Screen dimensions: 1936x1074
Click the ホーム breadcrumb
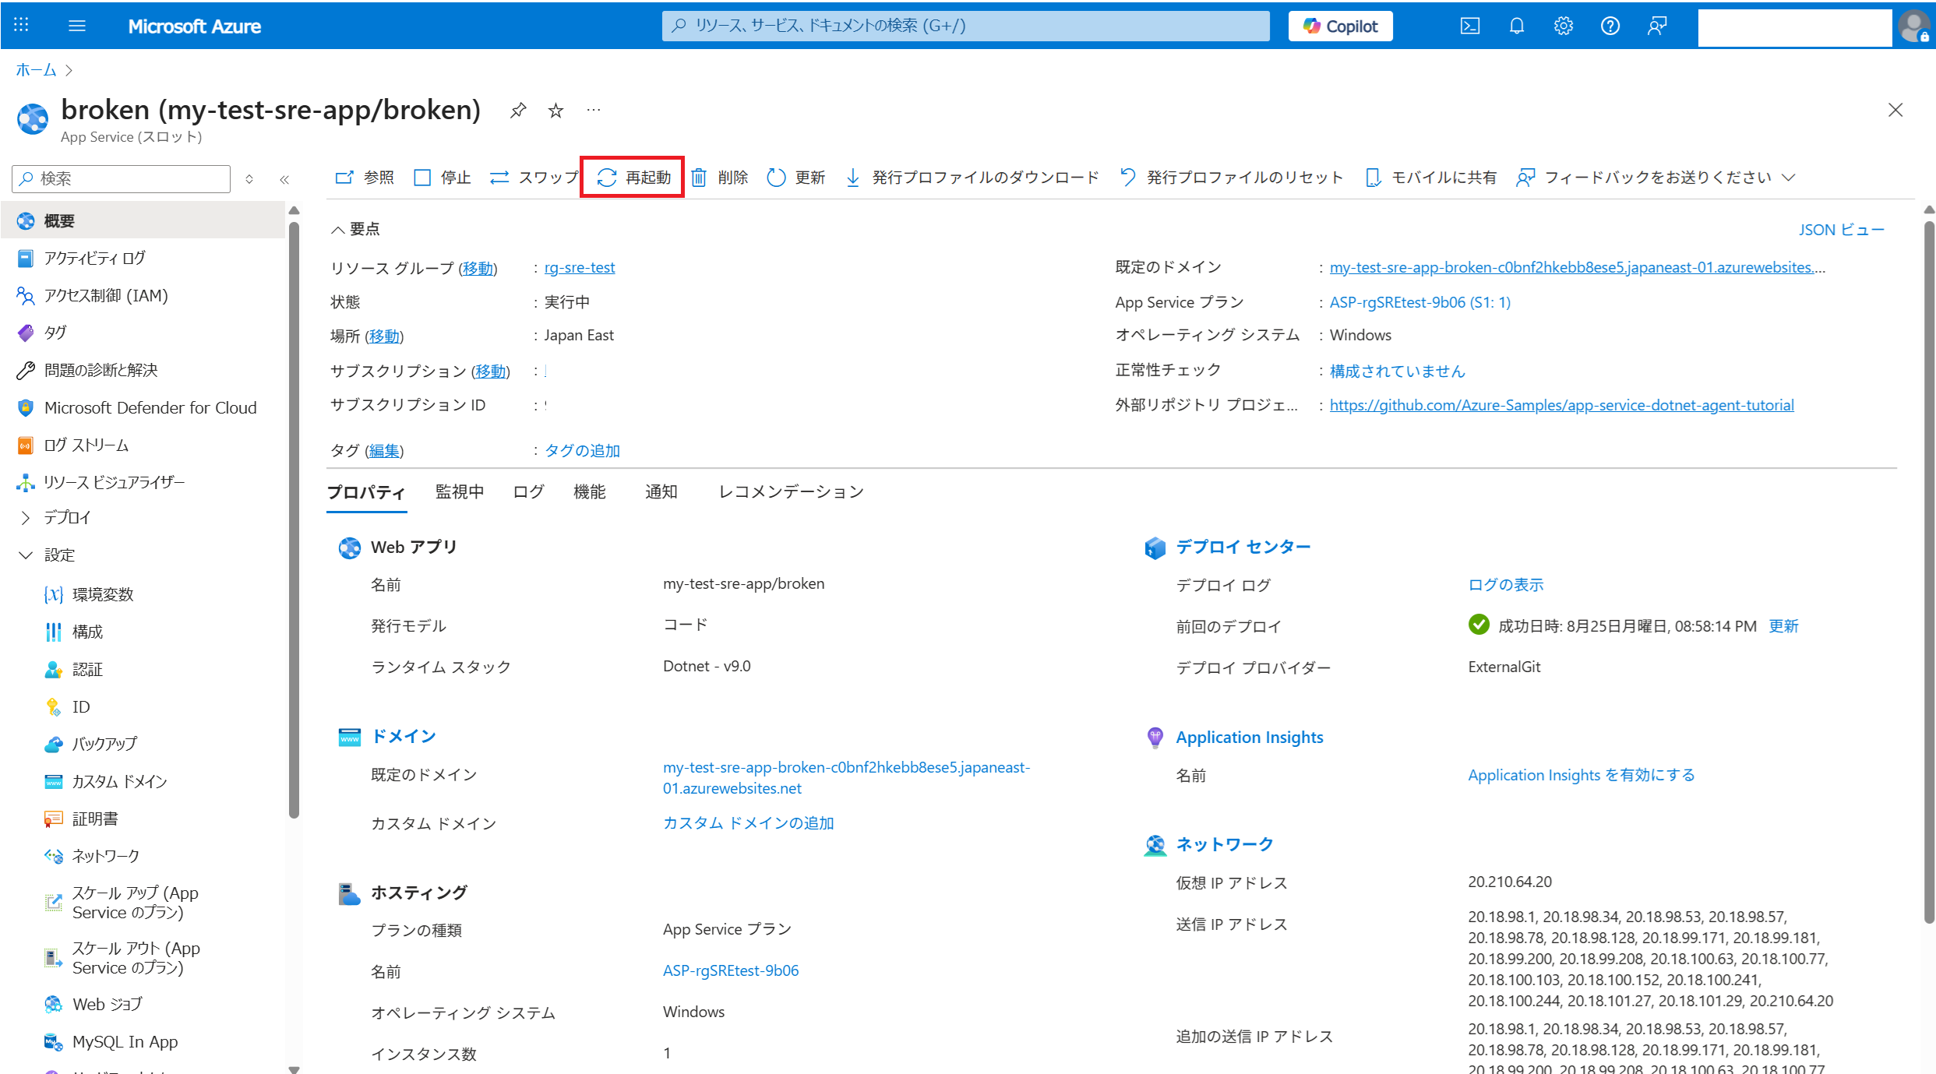[x=36, y=70]
